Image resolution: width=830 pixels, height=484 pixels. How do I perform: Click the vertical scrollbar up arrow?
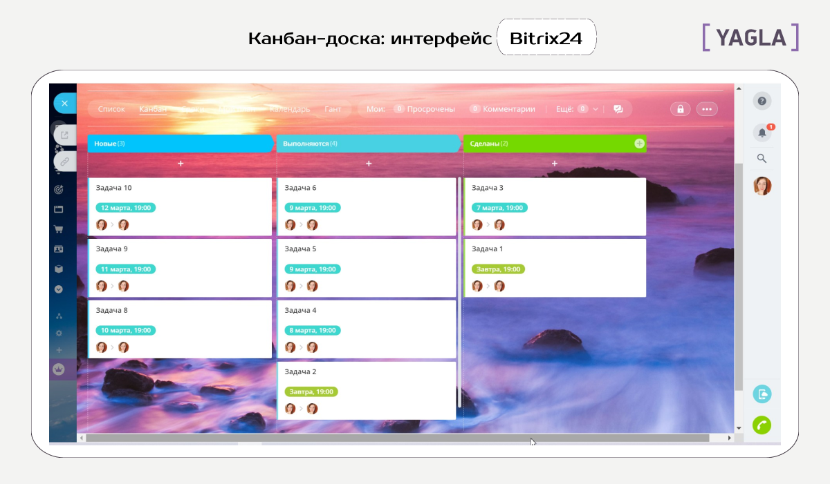pyautogui.click(x=739, y=89)
